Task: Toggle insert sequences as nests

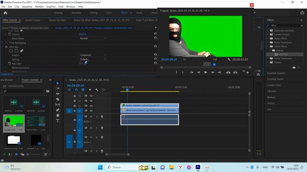Action: [70, 90]
